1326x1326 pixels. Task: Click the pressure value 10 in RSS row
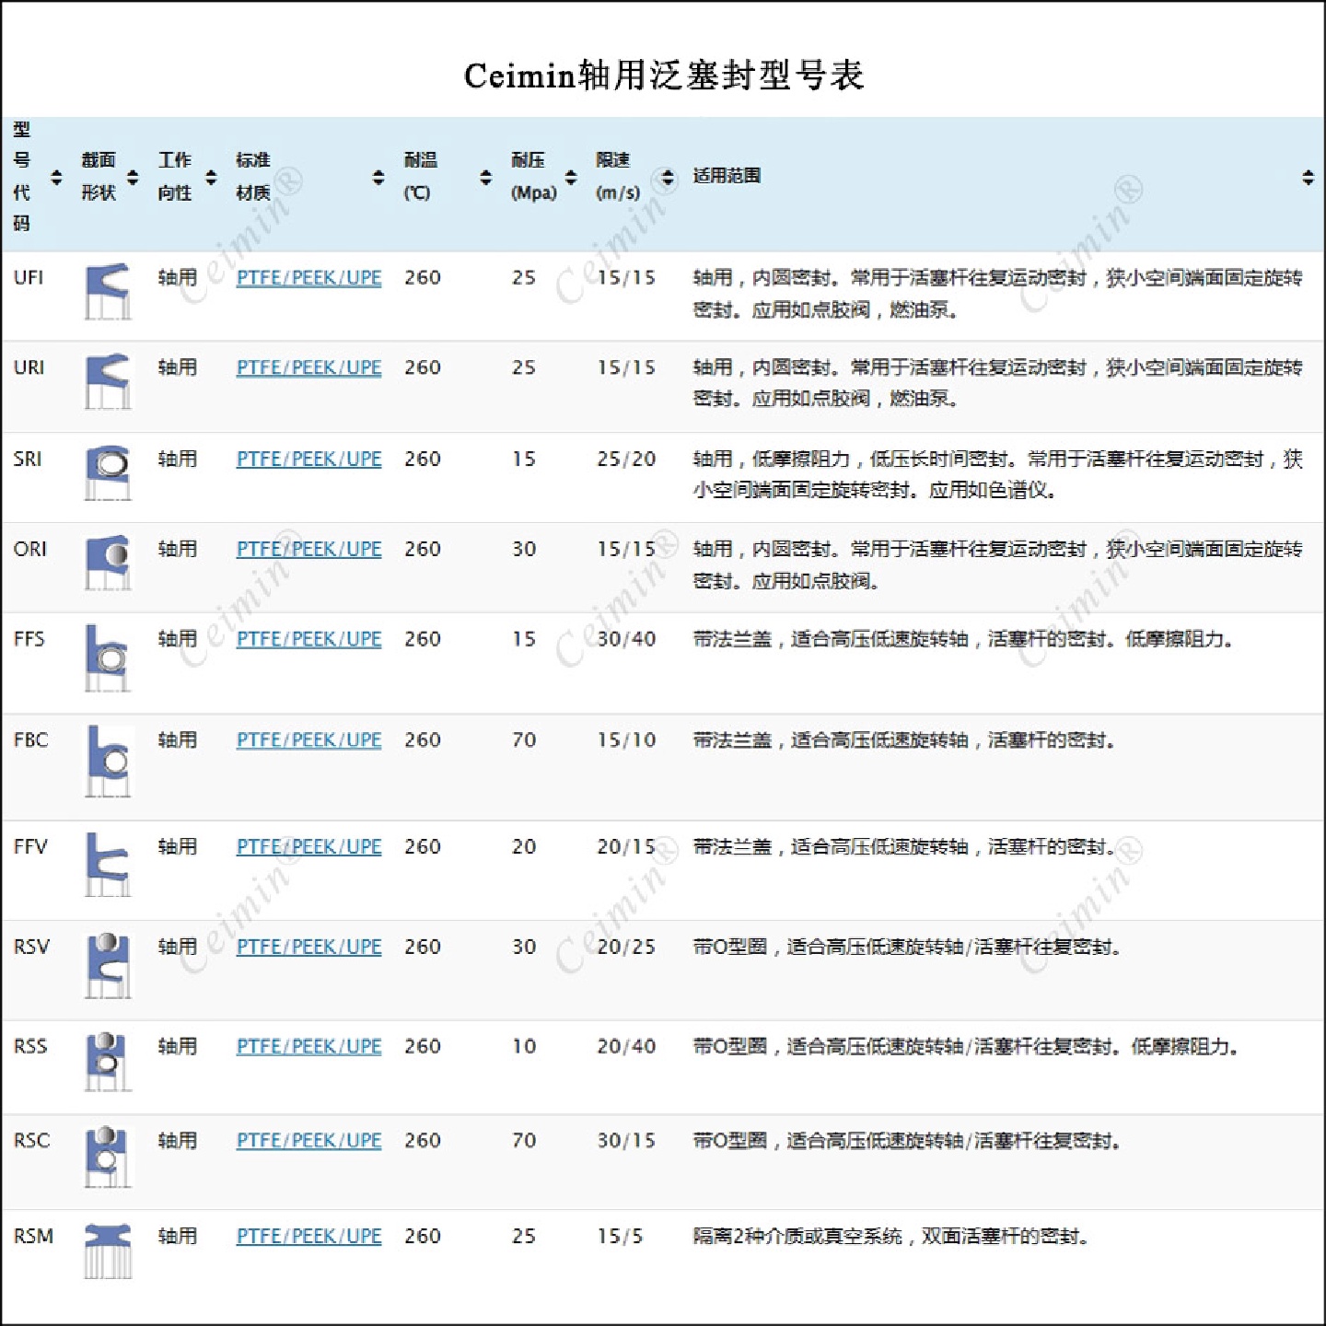point(524,1047)
